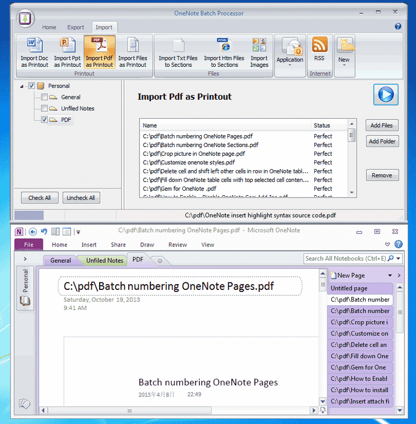Screen dimensions: 416x424
Task: Open the OneNote Draw tab
Action: [147, 245]
